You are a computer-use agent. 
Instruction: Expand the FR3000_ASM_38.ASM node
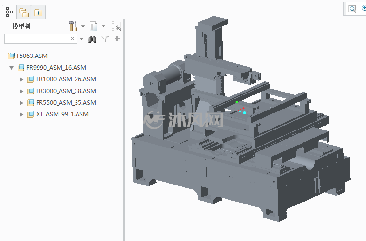[21, 91]
